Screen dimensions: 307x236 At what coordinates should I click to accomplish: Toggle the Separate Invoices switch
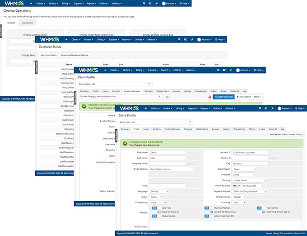point(157,212)
